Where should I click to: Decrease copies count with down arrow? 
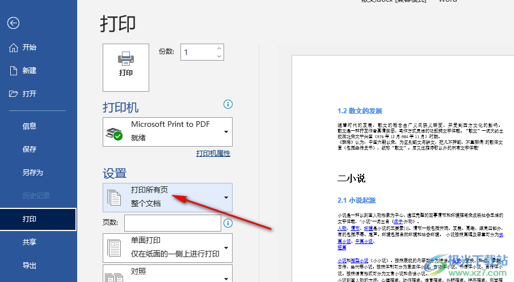tap(219, 56)
